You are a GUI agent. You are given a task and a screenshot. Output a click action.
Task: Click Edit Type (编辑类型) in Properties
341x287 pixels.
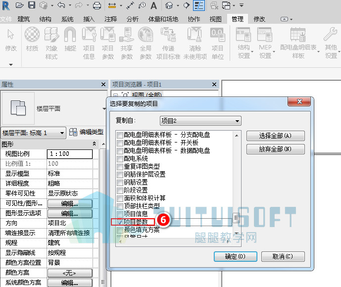point(87,132)
